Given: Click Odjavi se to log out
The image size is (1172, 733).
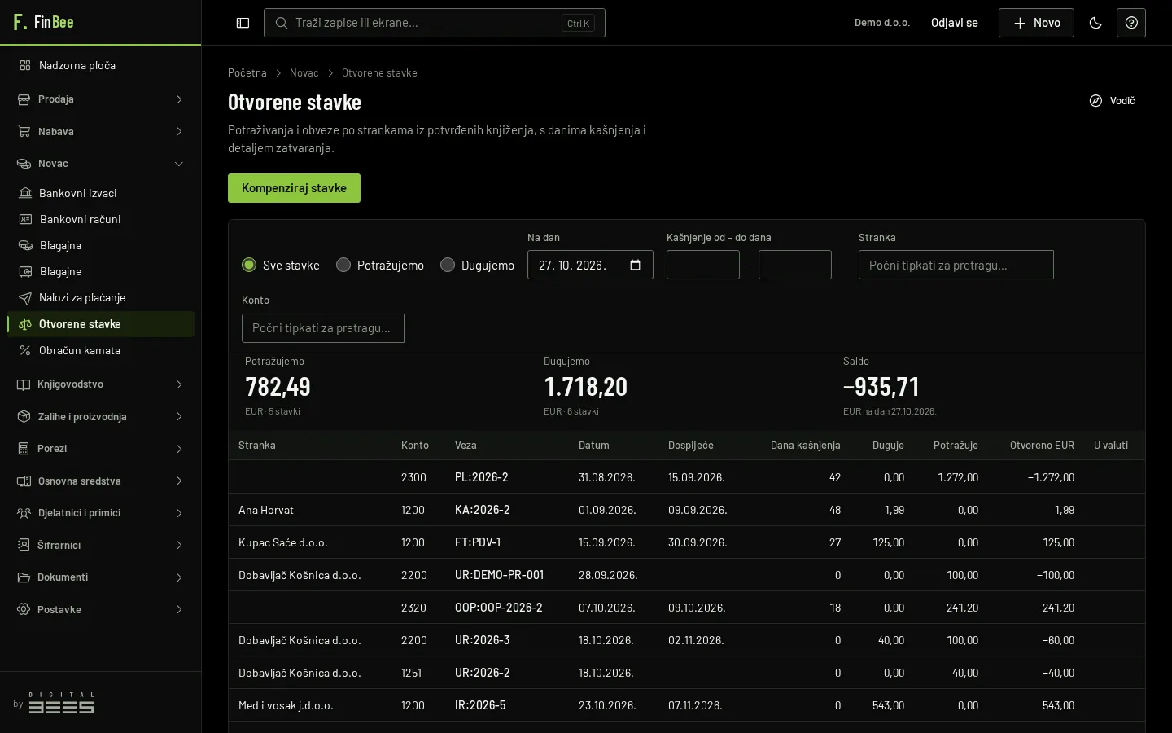Looking at the screenshot, I should (x=955, y=23).
